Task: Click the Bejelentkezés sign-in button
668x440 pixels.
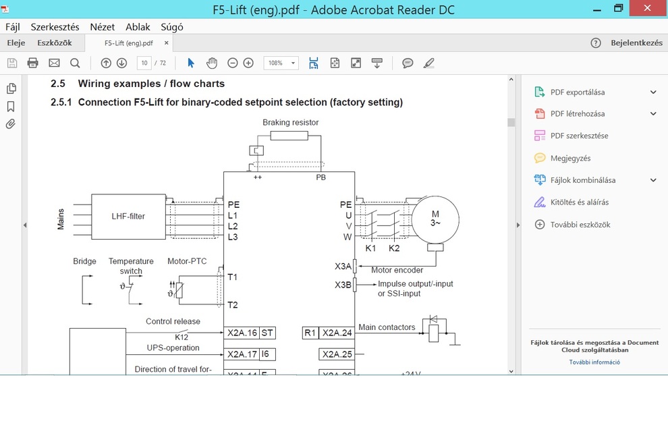Action: click(636, 43)
